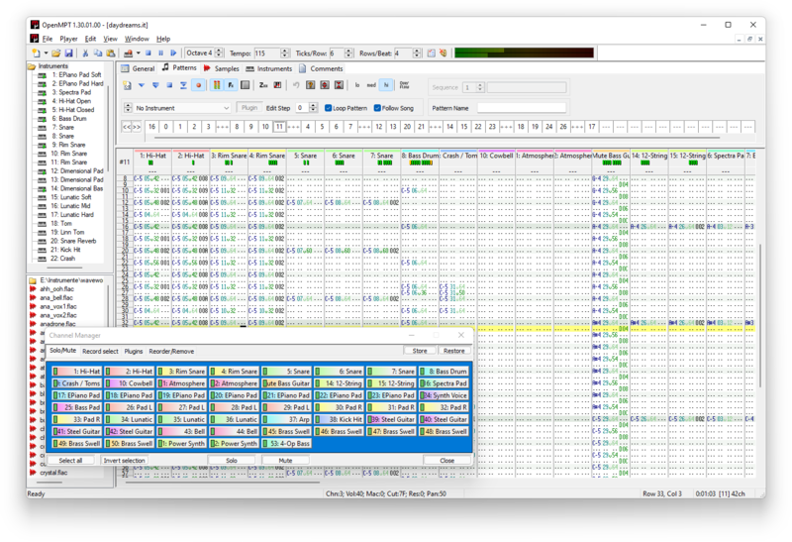The height and width of the screenshot is (542, 792).
Task: Switch to the Samples tab
Action: [x=222, y=68]
